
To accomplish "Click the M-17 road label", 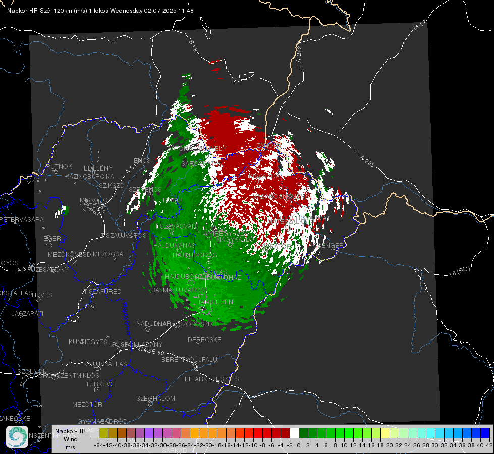I will pyautogui.click(x=419, y=25).
